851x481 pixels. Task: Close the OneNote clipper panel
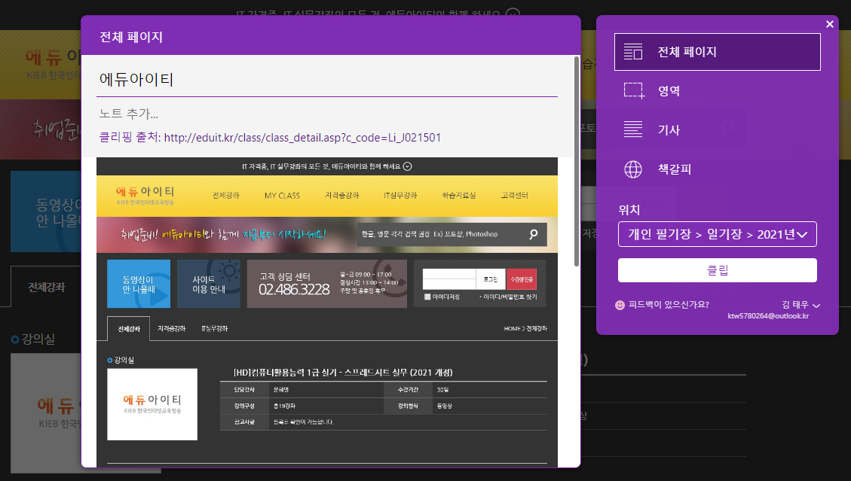[x=829, y=24]
